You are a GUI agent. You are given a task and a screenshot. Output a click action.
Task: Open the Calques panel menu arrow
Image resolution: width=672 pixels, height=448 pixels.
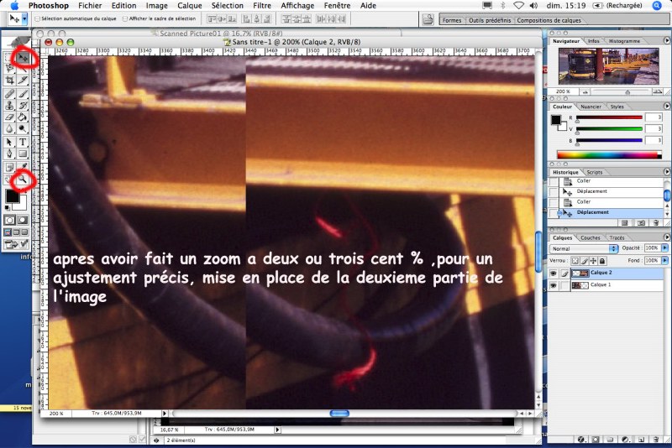pyautogui.click(x=666, y=237)
